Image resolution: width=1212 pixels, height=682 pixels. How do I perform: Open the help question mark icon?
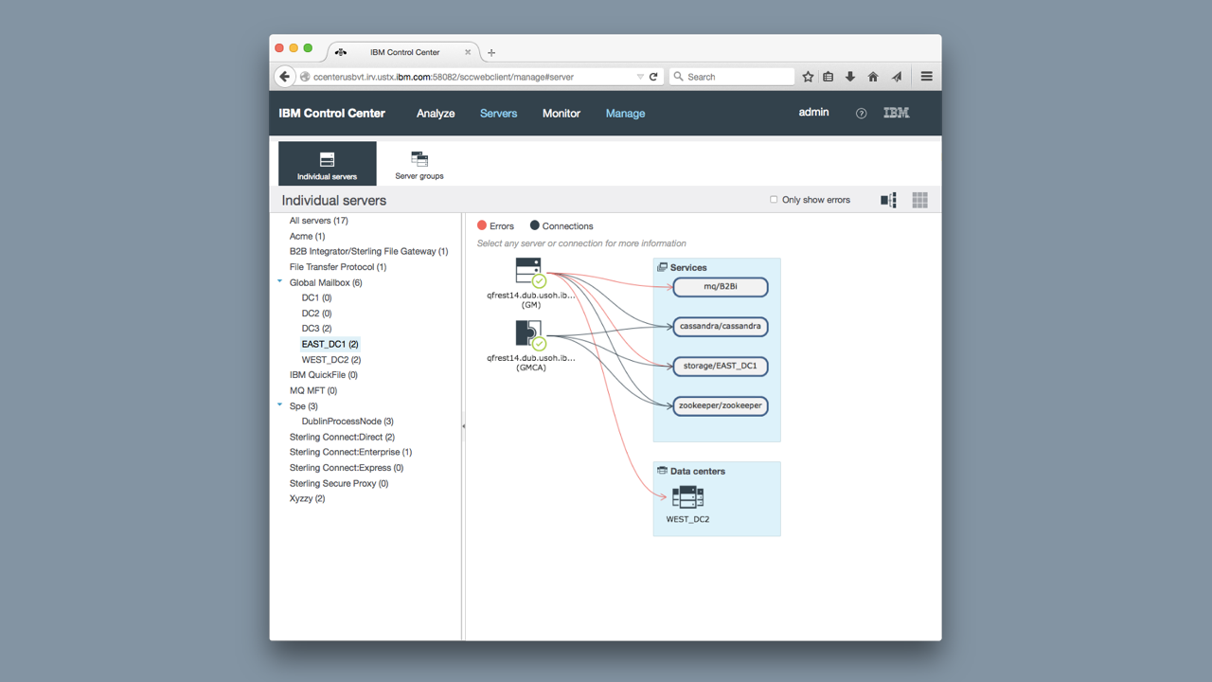pyautogui.click(x=860, y=113)
